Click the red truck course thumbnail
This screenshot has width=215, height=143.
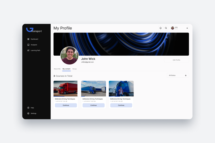pos(66,89)
